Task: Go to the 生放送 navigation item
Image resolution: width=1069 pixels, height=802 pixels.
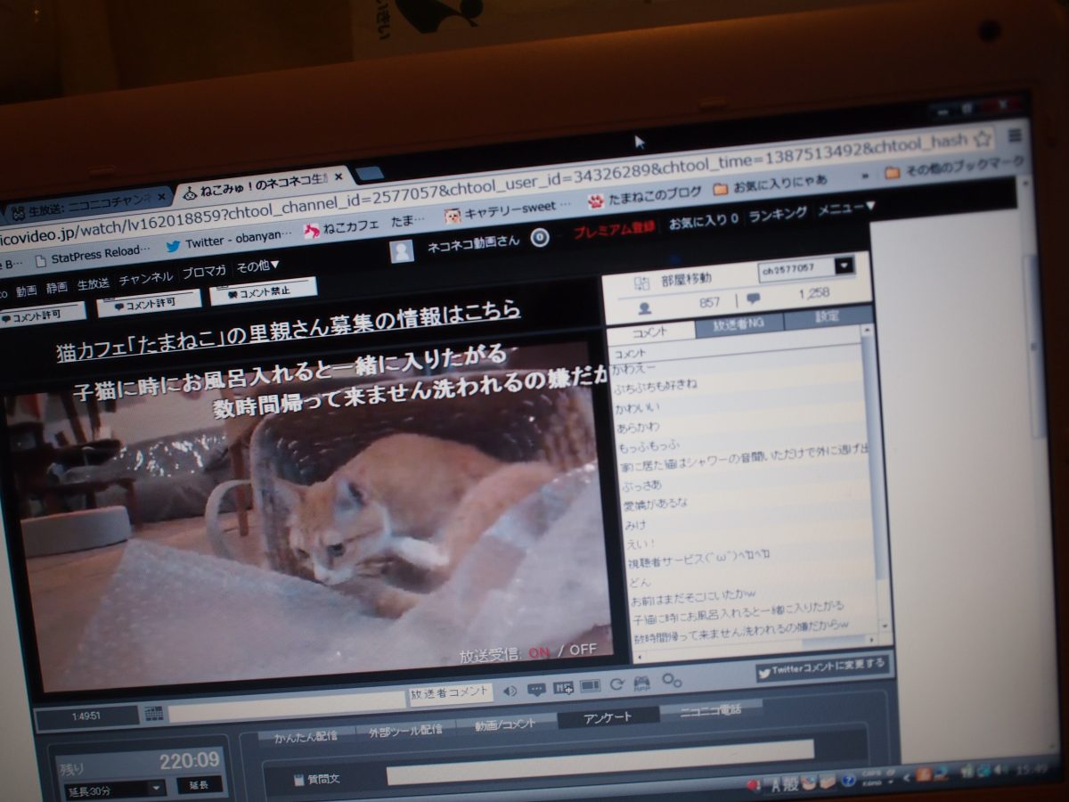Action: (x=94, y=282)
